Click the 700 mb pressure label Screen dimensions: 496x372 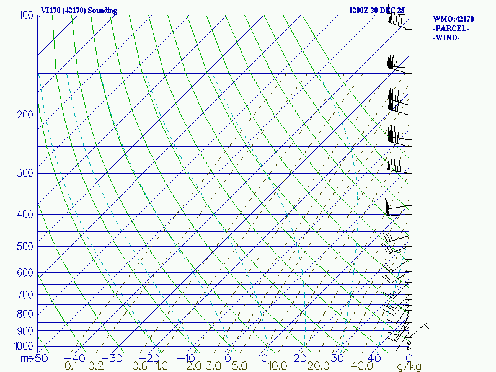tap(25, 295)
